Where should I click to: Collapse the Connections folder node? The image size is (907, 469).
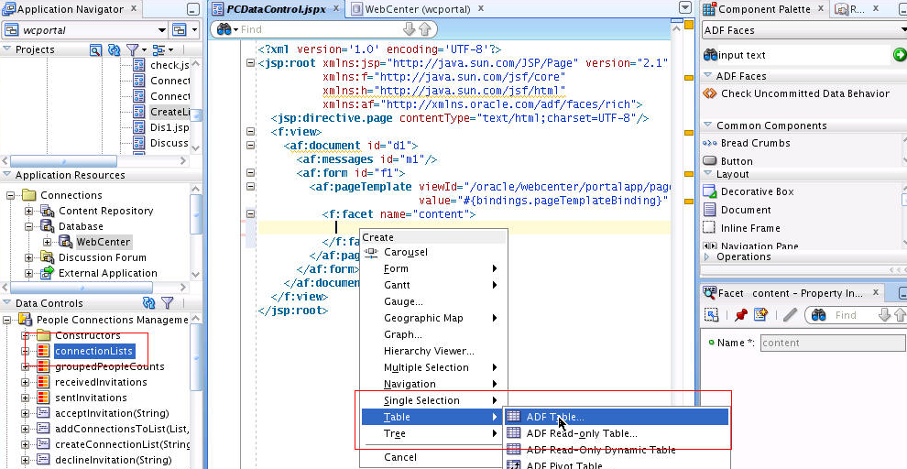[10, 195]
